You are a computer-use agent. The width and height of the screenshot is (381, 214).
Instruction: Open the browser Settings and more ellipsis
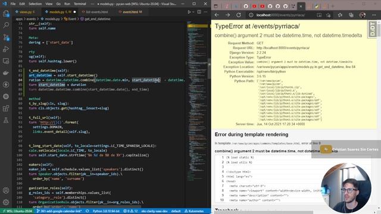[x=374, y=15]
